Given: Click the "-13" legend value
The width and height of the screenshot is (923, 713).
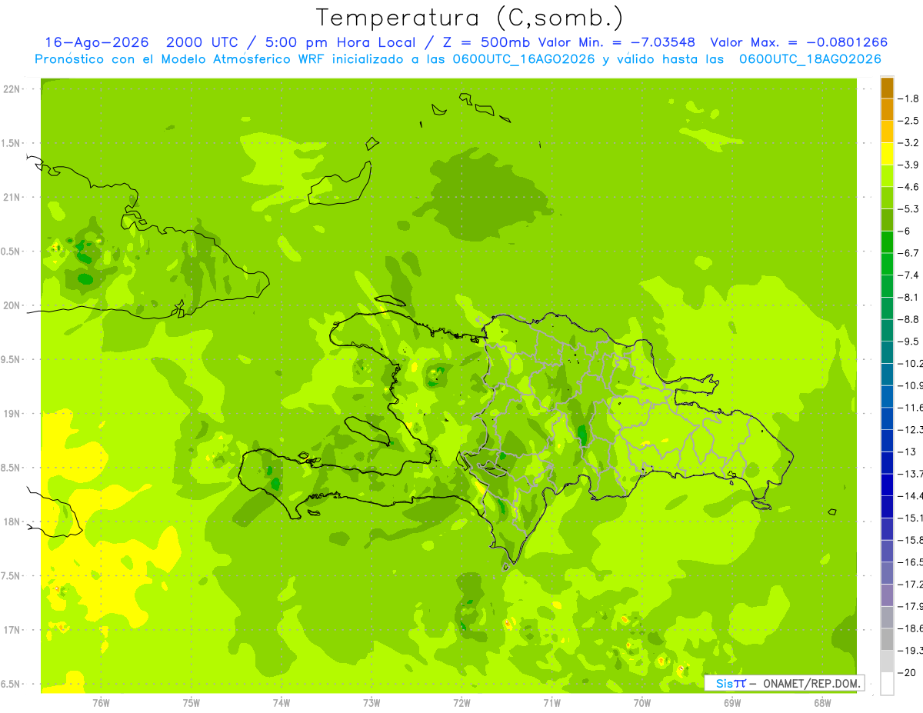Looking at the screenshot, I should (907, 452).
